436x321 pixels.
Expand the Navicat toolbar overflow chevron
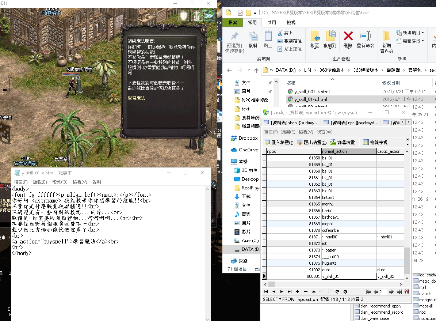click(408, 140)
